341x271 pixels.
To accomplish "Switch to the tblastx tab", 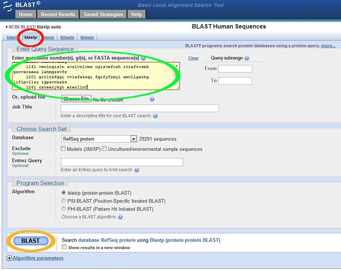I will point(87,37).
